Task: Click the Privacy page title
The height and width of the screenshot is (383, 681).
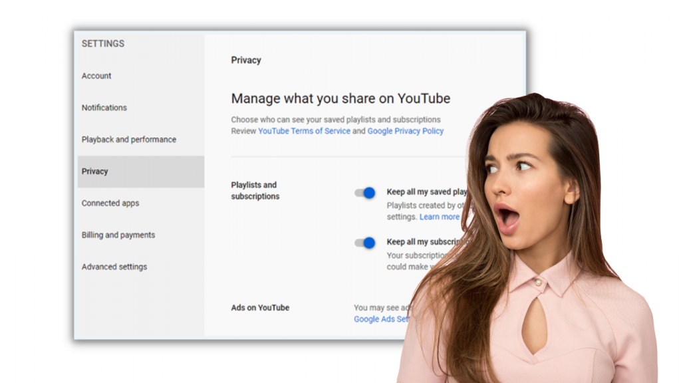Action: [x=246, y=61]
